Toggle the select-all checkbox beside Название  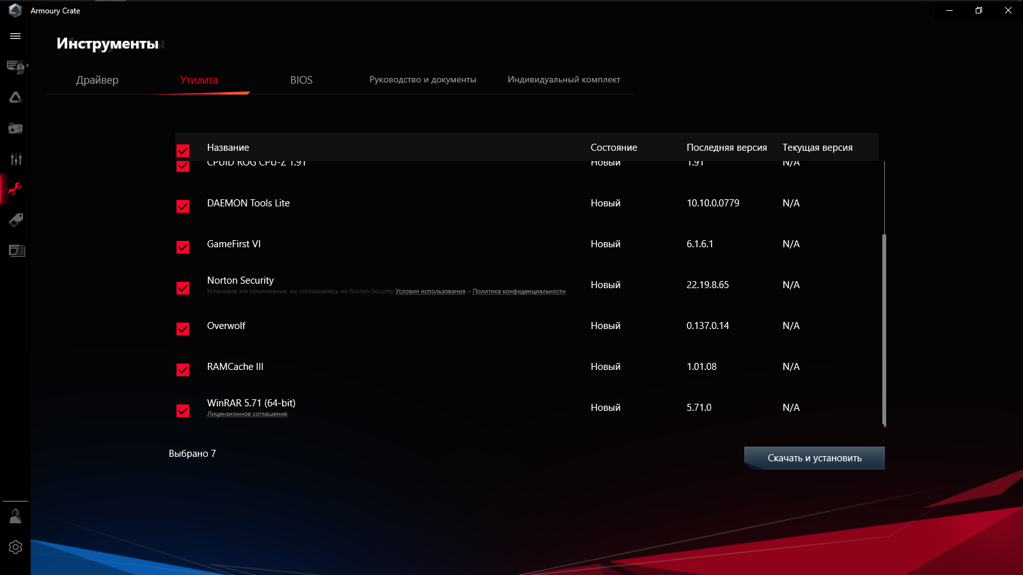[x=183, y=150]
